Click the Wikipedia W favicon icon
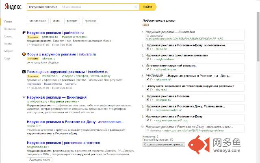 (x=24, y=97)
